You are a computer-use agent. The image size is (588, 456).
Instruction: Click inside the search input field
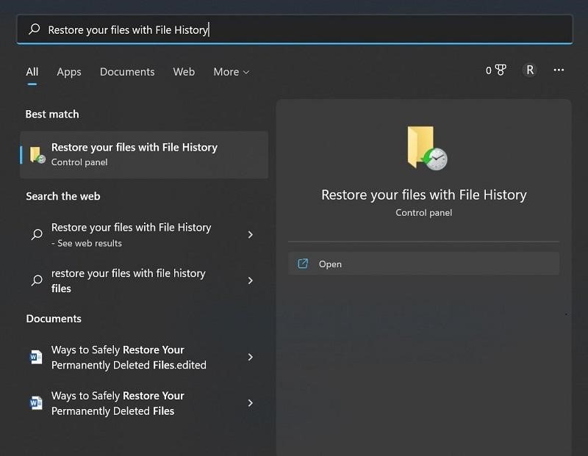coord(220,29)
